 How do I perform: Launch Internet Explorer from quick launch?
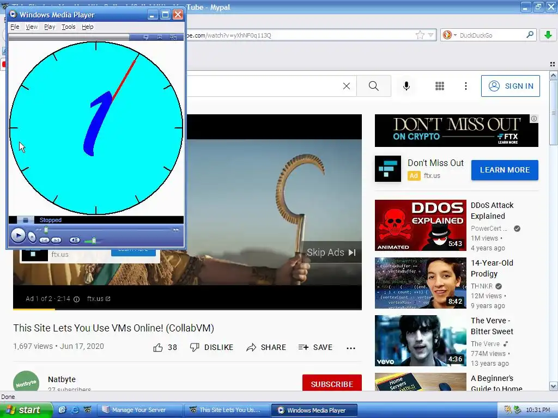click(x=75, y=410)
